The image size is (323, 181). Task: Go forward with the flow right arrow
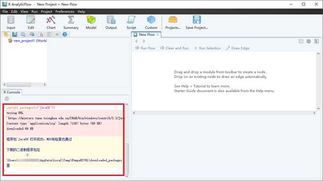(x=144, y=41)
